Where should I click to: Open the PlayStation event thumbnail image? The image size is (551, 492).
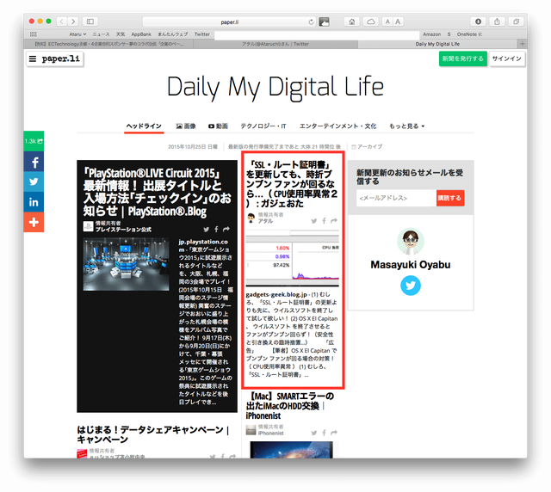coord(126,264)
